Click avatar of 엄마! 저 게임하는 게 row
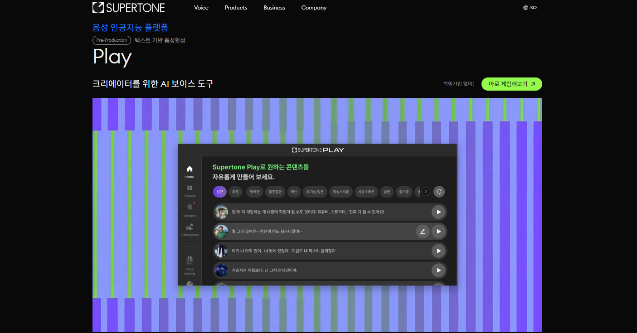637x333 pixels. (221, 212)
